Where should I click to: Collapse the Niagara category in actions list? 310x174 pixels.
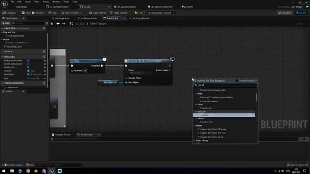pyautogui.click(x=194, y=126)
